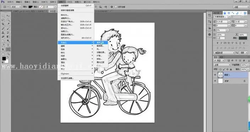Viewport: 250px width, 132px height.
Task: Open the font size dropdown arrow
Action: (x=229, y=21)
